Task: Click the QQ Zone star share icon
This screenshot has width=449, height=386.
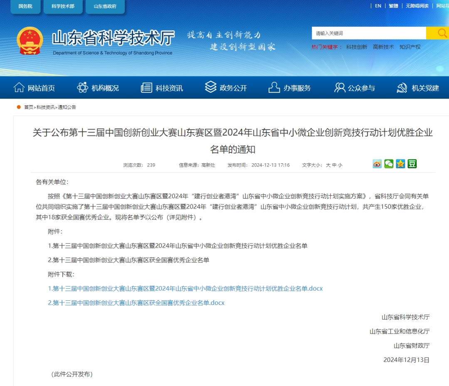Action: [x=400, y=164]
